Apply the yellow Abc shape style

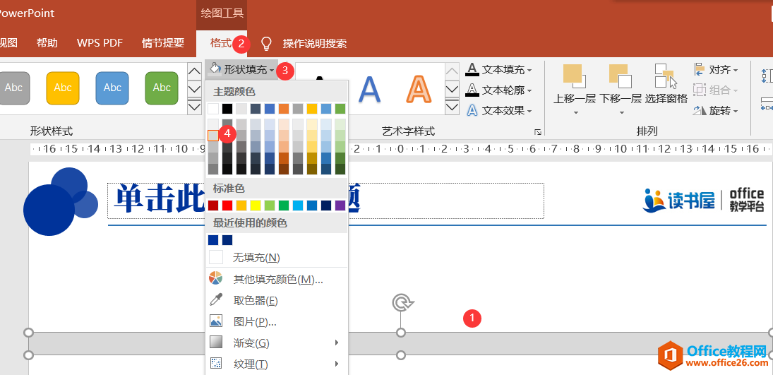tap(63, 88)
